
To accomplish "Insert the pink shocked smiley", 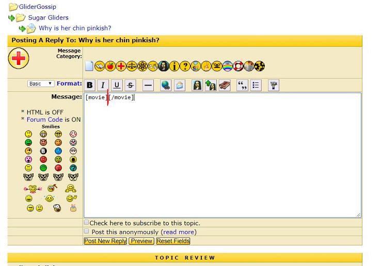I will tap(28, 159).
